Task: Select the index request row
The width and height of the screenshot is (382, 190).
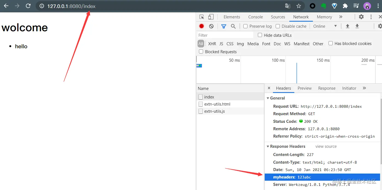Action: (x=230, y=97)
